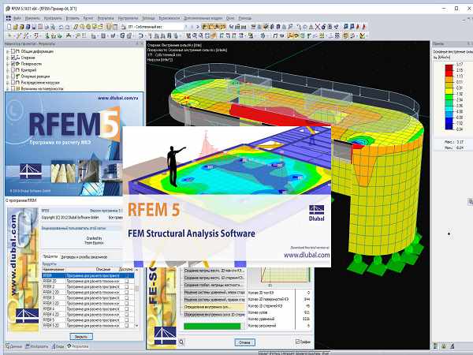Click the first blue monitor icon in top toolbar
This screenshot has width=473, height=355.
346,27
